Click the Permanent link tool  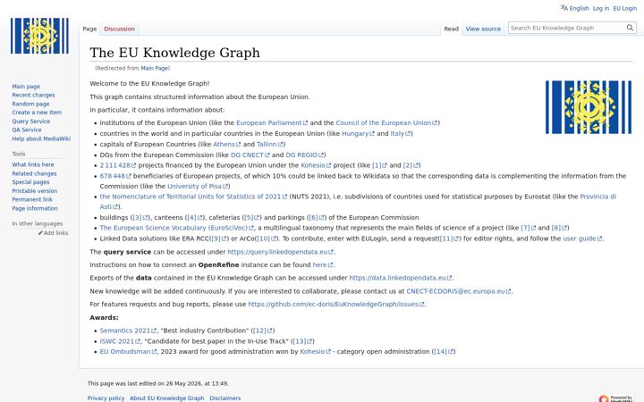(32, 200)
